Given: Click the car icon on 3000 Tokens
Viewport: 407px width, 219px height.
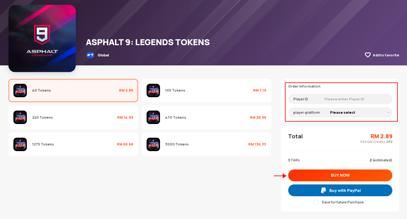Looking at the screenshot, I should point(153,144).
